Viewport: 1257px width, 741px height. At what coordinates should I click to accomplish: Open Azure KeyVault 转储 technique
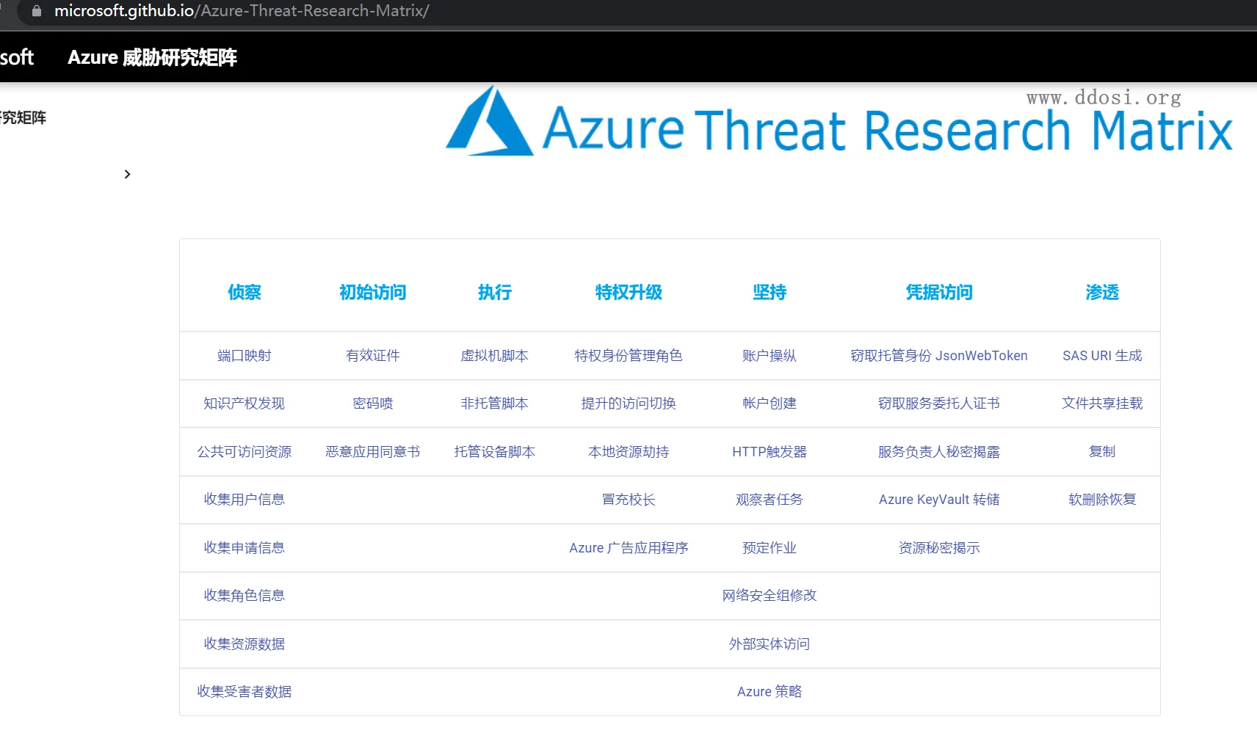[939, 500]
